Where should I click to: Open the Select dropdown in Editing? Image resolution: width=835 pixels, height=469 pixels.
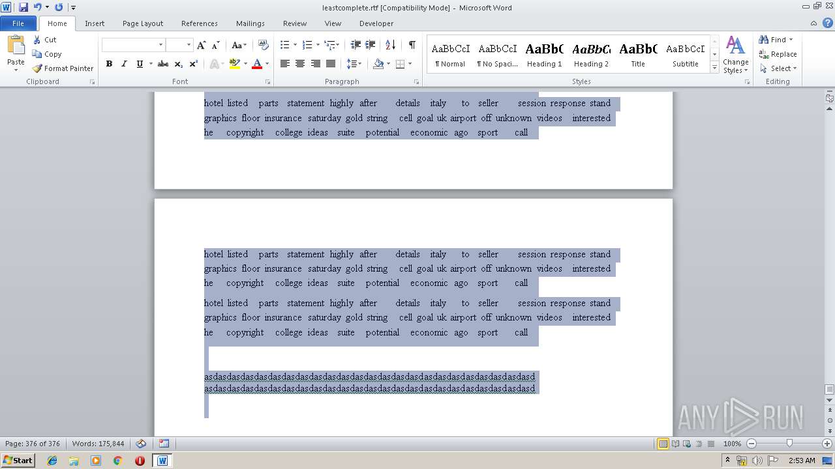(778, 68)
